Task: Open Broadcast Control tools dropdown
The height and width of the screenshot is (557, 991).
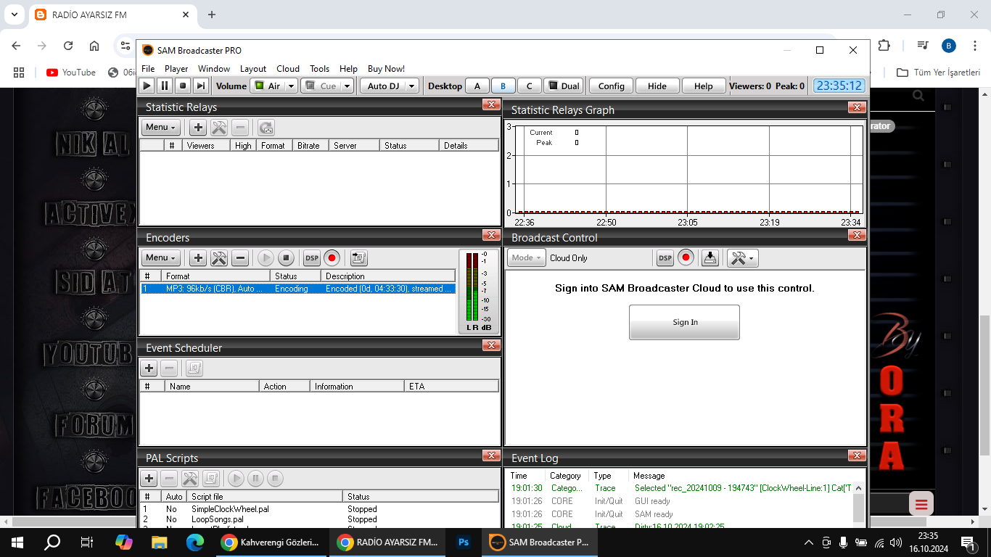Action: [742, 258]
